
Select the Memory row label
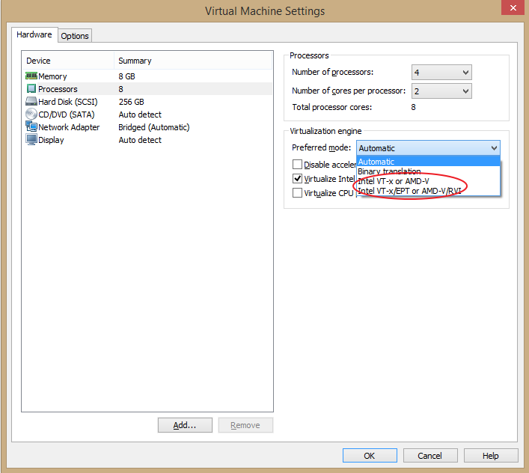click(x=52, y=76)
